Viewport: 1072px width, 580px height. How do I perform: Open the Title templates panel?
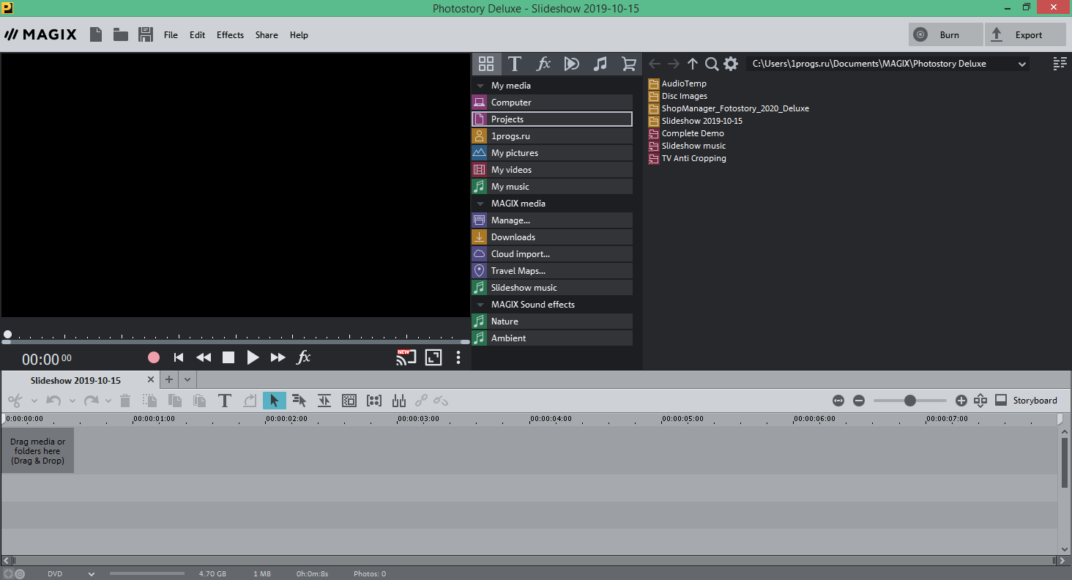tap(515, 64)
